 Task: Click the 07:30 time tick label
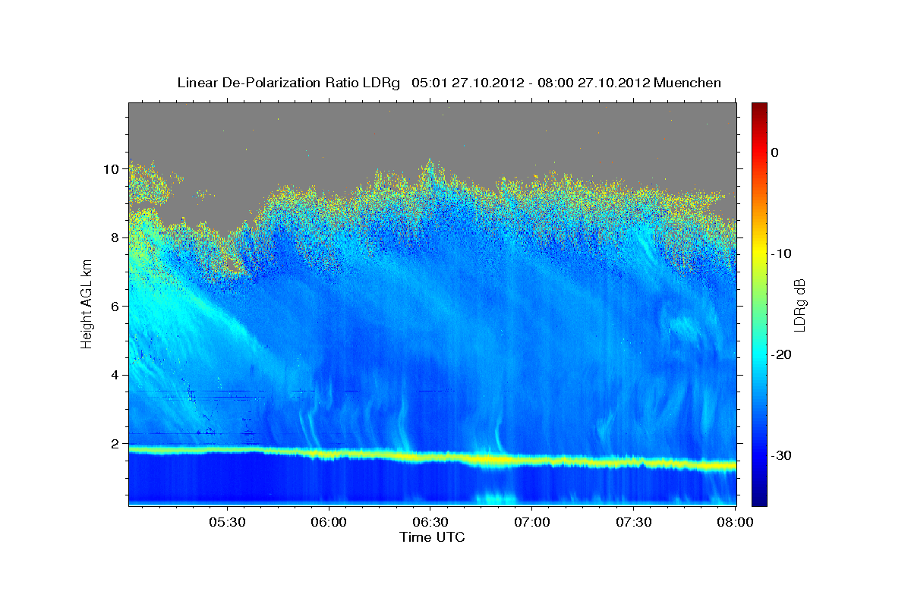pos(634,523)
